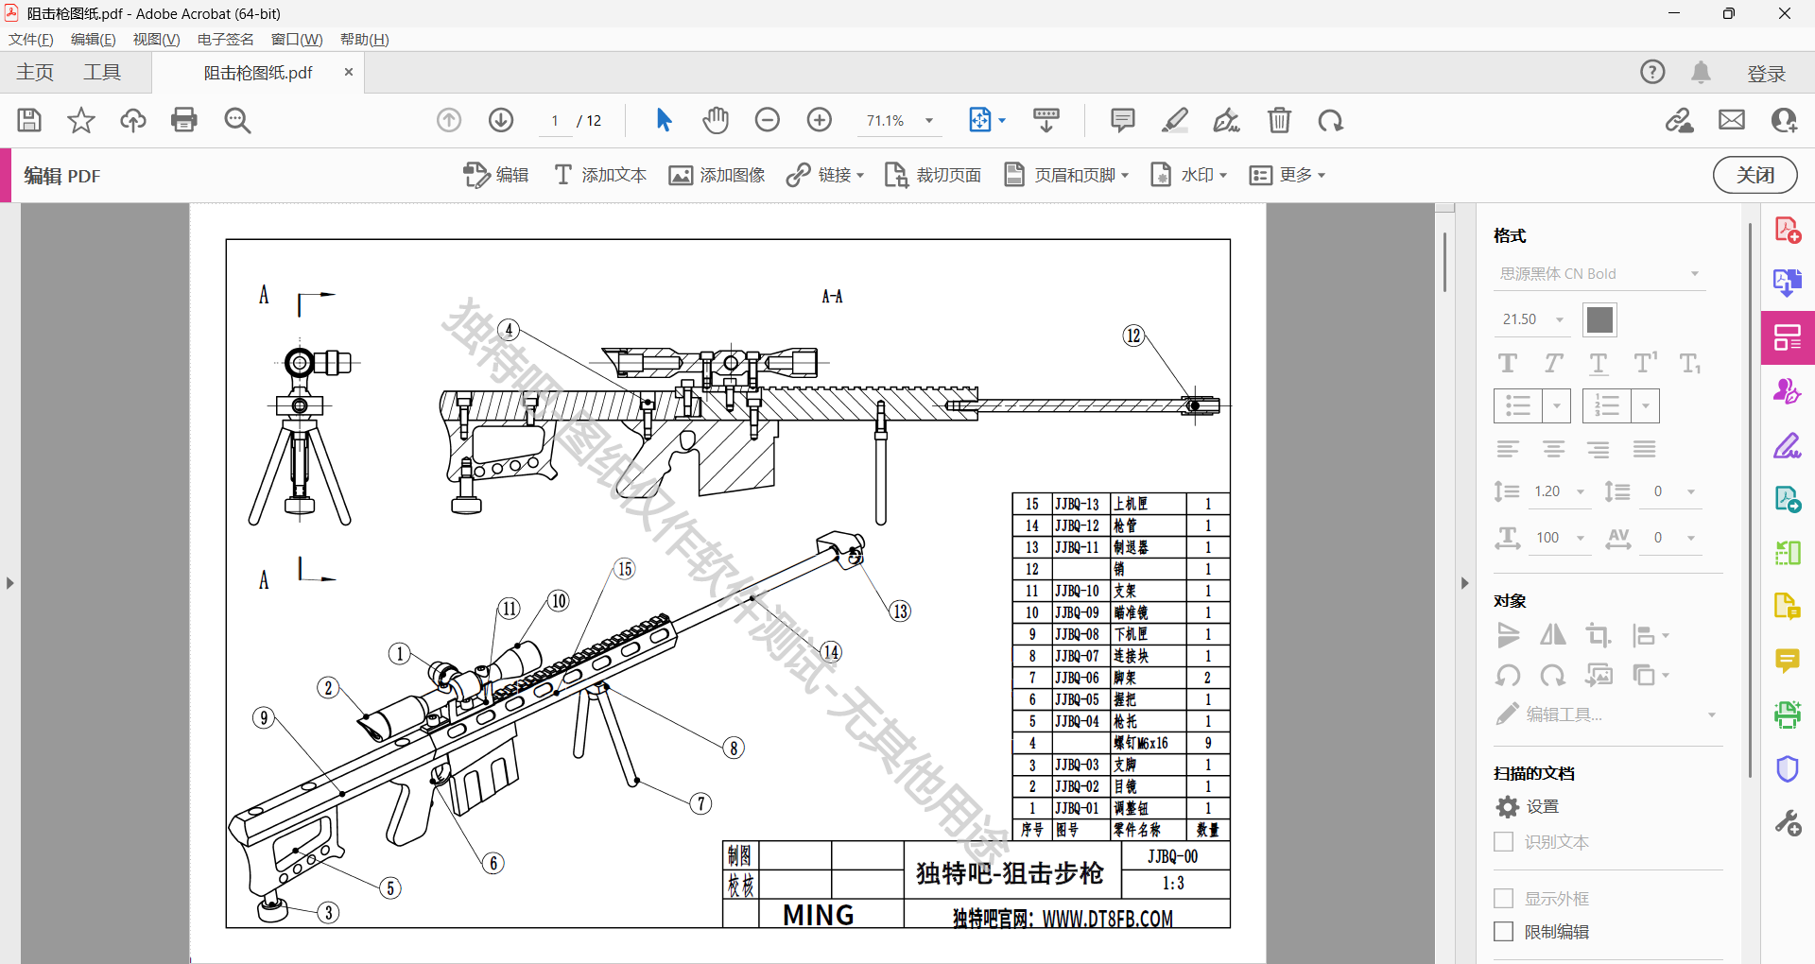Enable the 识别文本 checkbox
This screenshot has width=1815, height=964.
pos(1504,841)
